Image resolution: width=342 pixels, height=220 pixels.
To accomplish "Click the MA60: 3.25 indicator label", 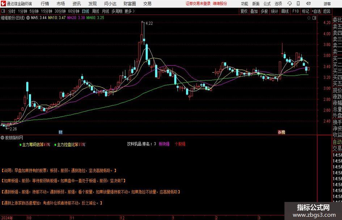I will [x=95, y=18].
